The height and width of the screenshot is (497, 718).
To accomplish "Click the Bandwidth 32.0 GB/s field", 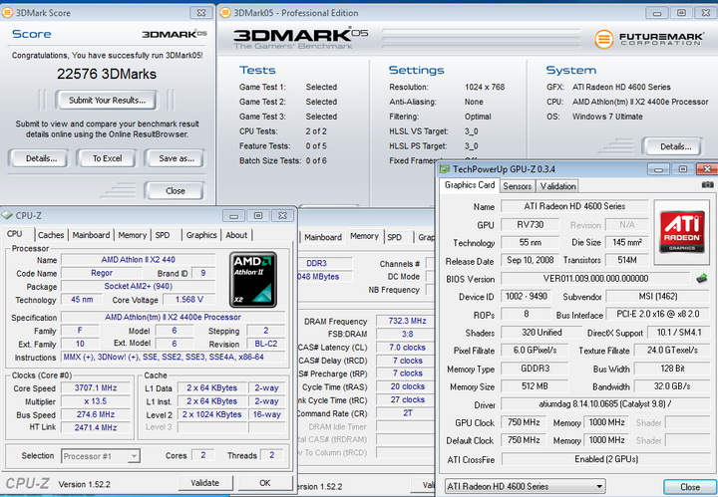I will click(672, 386).
